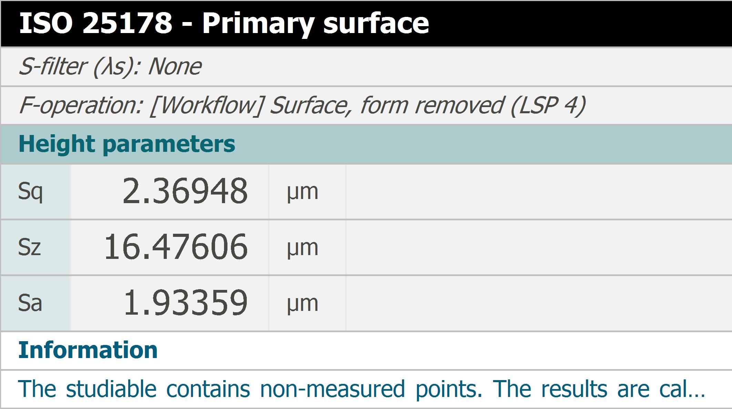Image resolution: width=732 pixels, height=409 pixels.
Task: Click the µm unit in the Sq row
Action: tap(303, 192)
